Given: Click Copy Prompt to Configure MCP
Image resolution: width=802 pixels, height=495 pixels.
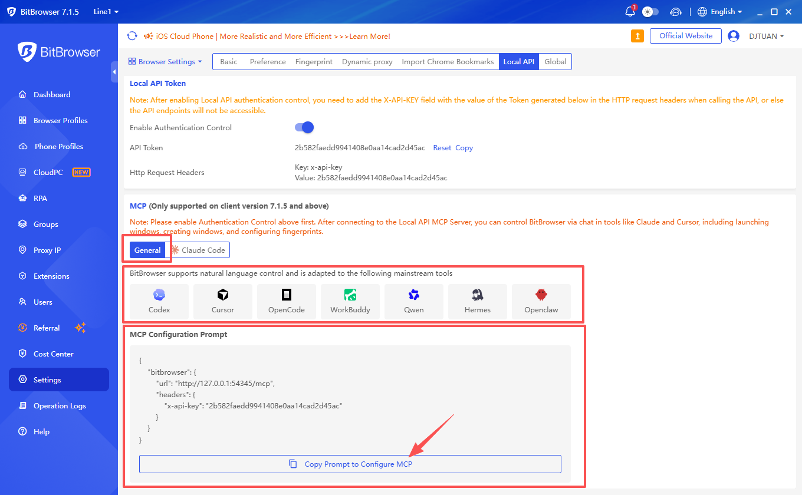Looking at the screenshot, I should (x=350, y=464).
